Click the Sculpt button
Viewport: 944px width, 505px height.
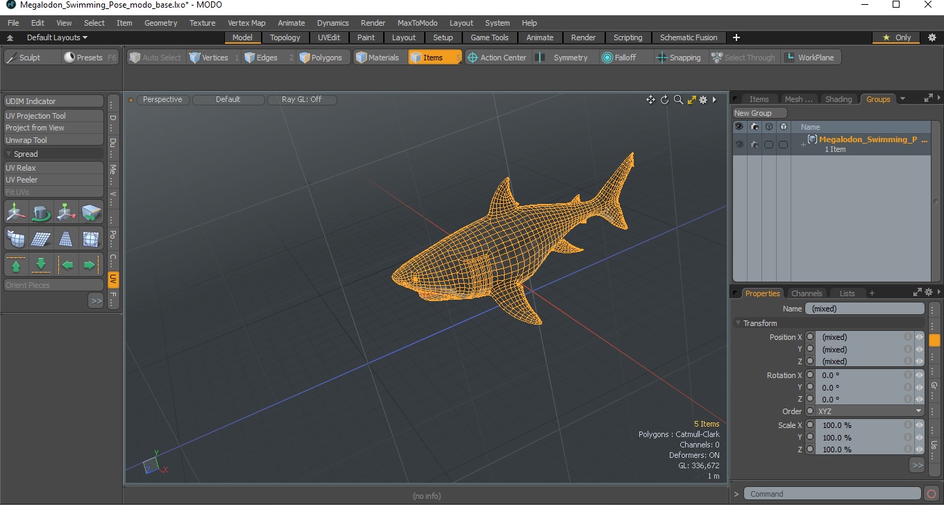(32, 58)
